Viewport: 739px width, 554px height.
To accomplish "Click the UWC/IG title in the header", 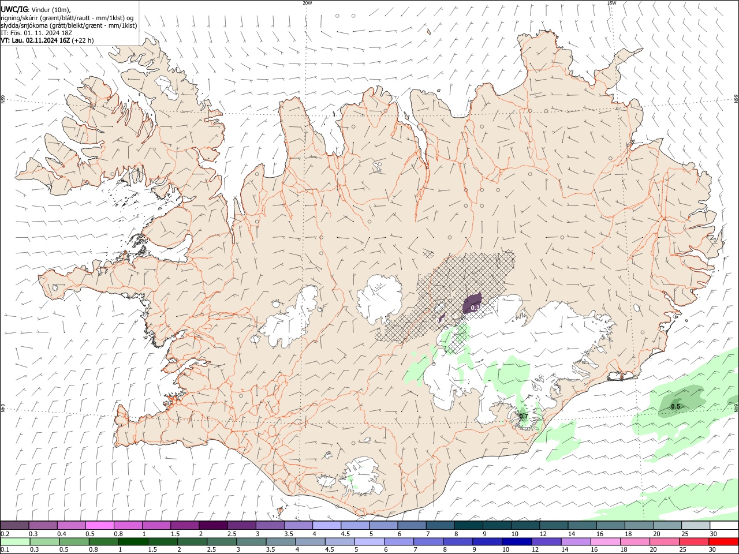I will [14, 10].
